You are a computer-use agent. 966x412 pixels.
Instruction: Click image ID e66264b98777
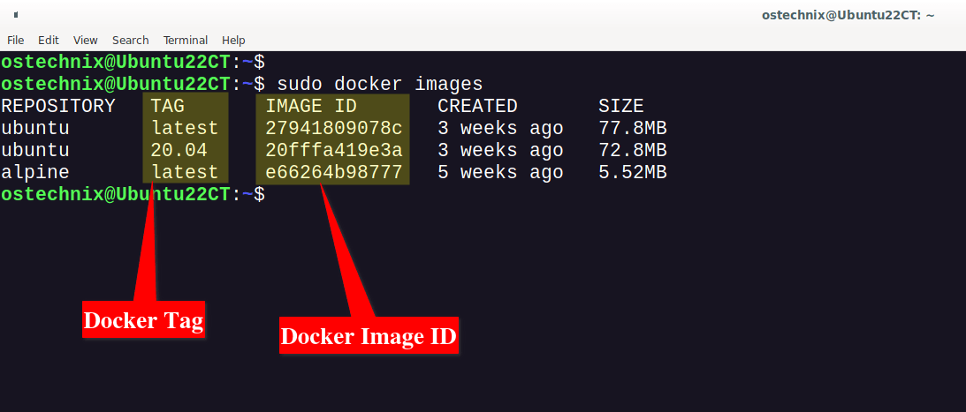(334, 172)
